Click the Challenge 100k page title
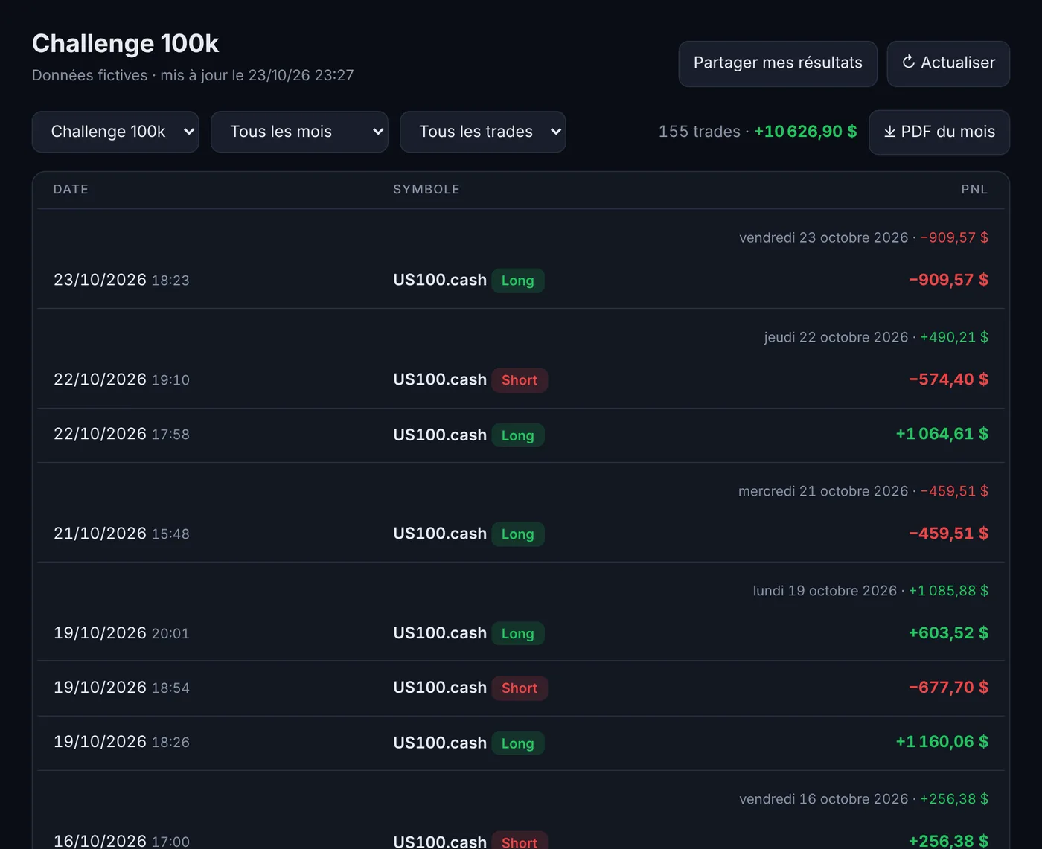 [x=126, y=43]
